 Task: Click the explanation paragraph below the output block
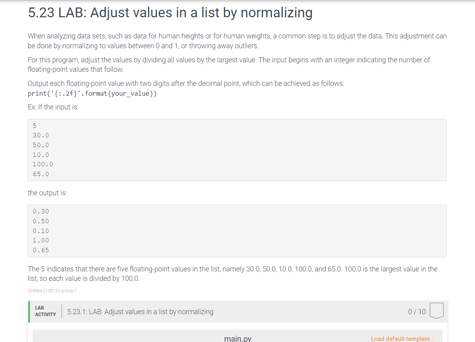(x=232, y=273)
